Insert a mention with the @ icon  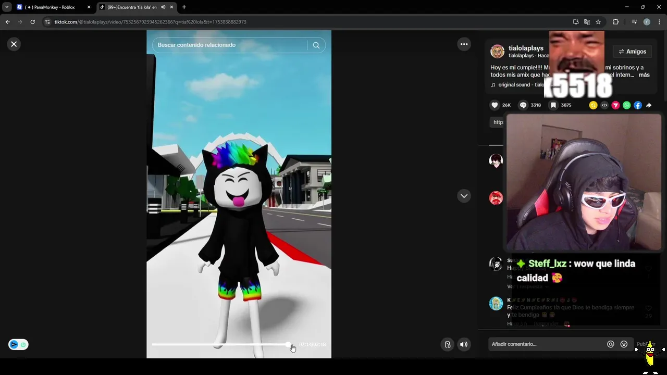tap(610, 344)
